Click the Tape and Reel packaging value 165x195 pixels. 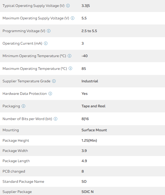93,106
